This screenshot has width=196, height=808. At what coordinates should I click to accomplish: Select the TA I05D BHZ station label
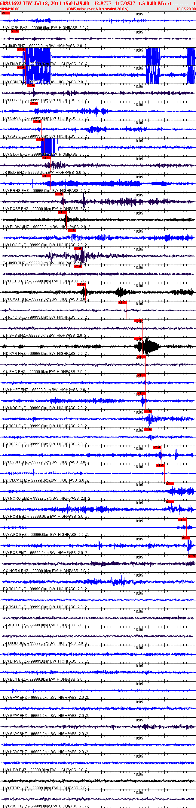14,173
